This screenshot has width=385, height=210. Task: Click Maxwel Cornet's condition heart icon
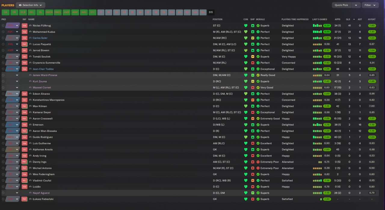tap(246, 88)
